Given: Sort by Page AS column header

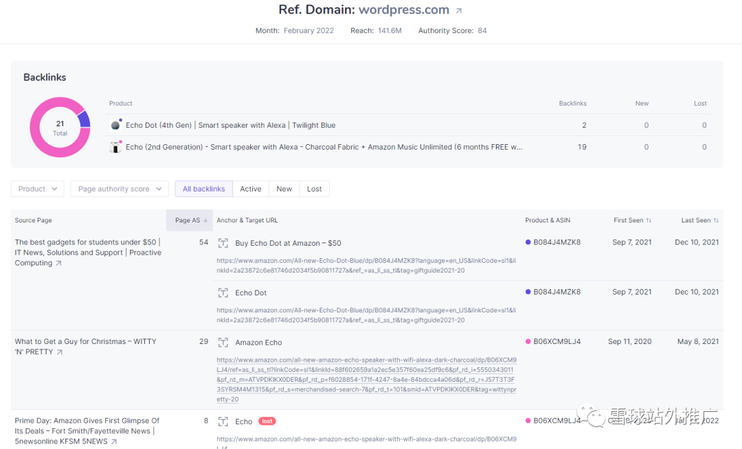Looking at the screenshot, I should coord(190,220).
